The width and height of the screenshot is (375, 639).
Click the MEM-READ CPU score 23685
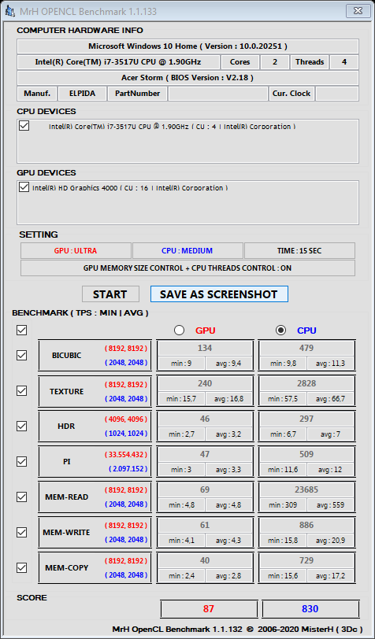click(306, 489)
